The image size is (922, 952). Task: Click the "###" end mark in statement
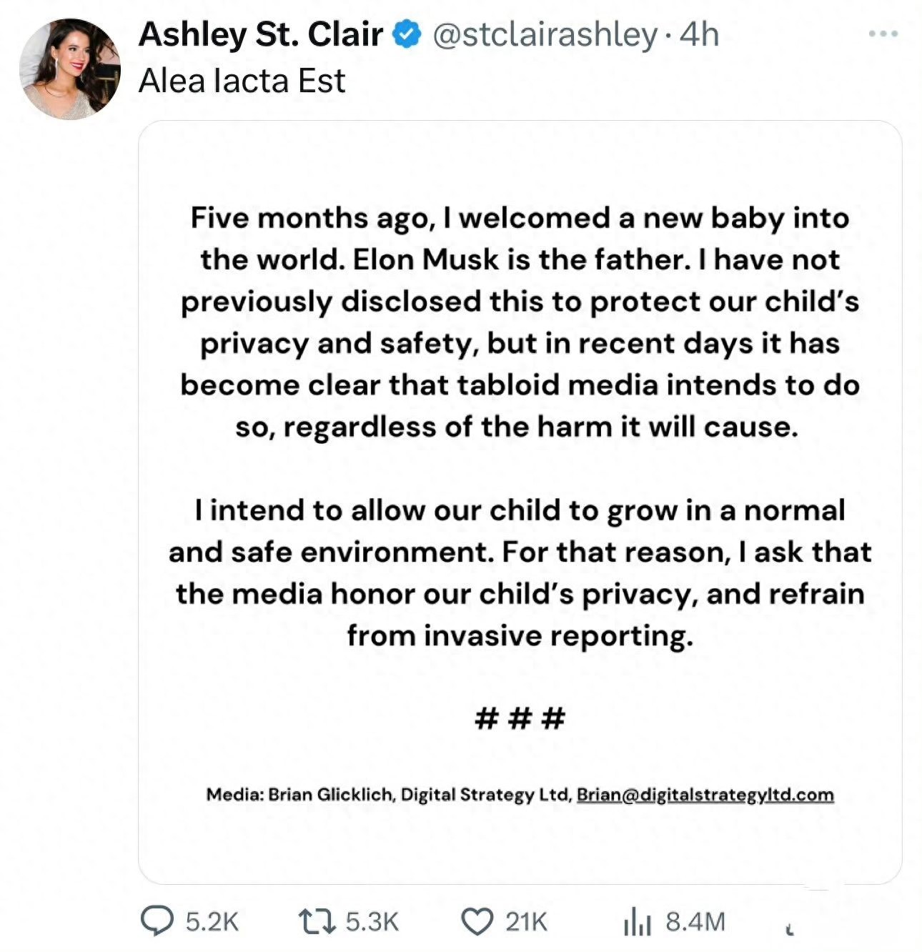pos(520,717)
